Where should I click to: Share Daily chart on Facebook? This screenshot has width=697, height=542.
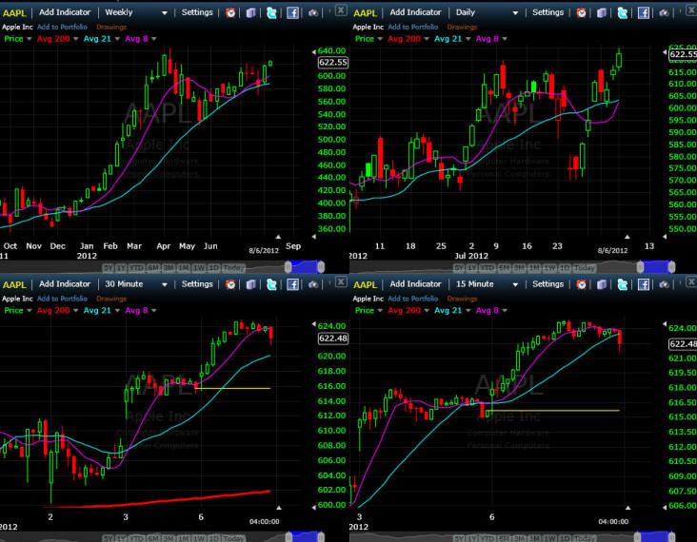644,13
